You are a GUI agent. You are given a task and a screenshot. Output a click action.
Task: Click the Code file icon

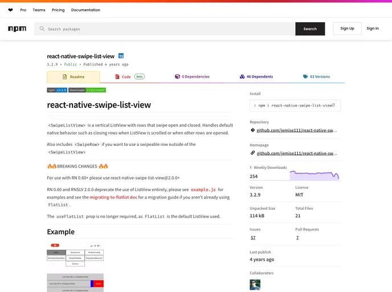pos(117,76)
